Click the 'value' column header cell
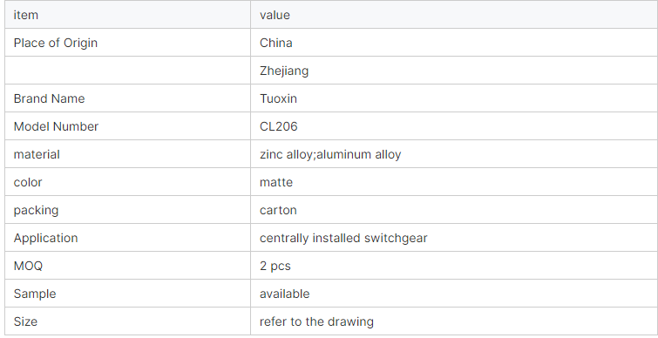The height and width of the screenshot is (338, 658). pos(454,15)
